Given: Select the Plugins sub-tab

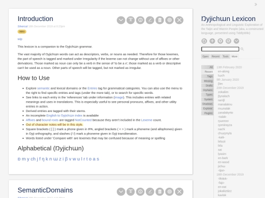Looking at the screenshot, I should 208,113.
